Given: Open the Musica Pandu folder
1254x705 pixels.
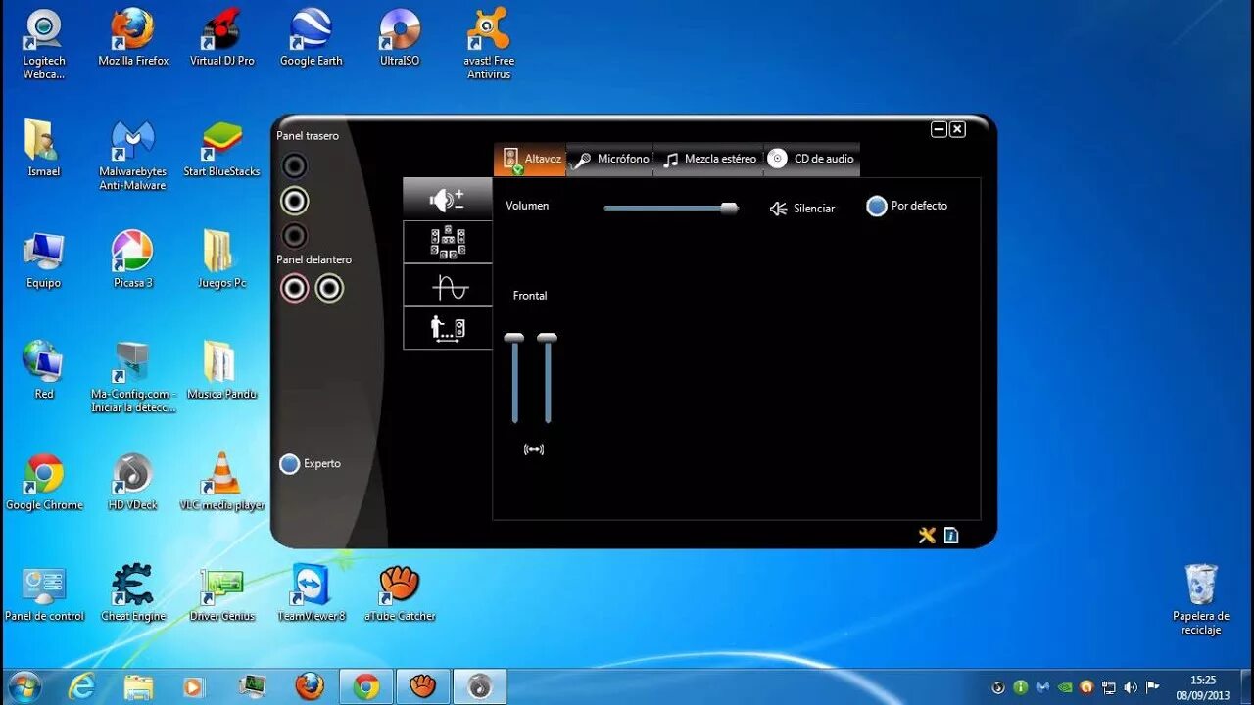Looking at the screenshot, I should [x=222, y=371].
